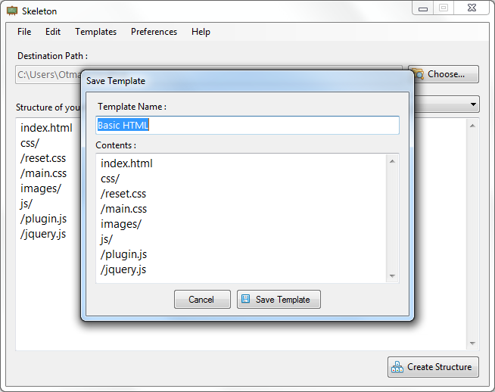Click css/ in main structure editor
The width and height of the screenshot is (495, 392).
tap(30, 143)
